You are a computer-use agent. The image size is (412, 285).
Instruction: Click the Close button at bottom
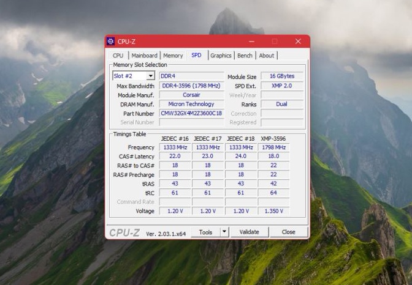coord(289,232)
